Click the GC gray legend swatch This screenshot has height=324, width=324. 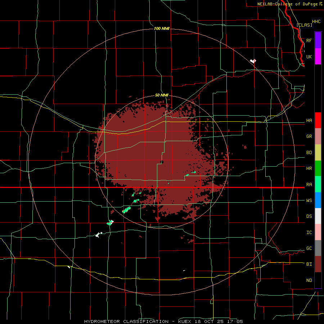pyautogui.click(x=318, y=248)
